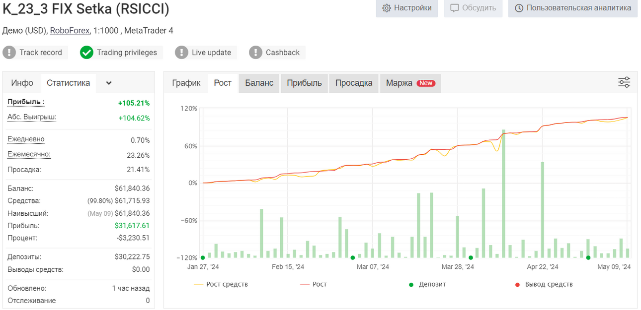The width and height of the screenshot is (641, 310).
Task: Toggle the Депозит legend item
Action: [x=427, y=284]
